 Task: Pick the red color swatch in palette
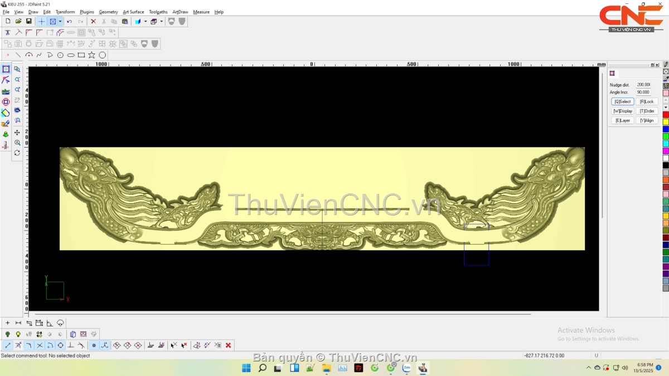[666, 115]
